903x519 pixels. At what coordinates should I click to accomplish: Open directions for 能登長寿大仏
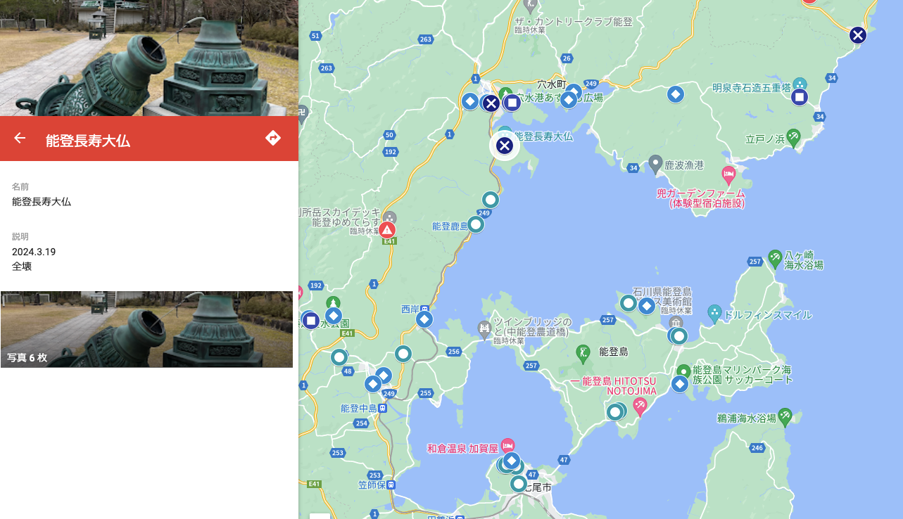[x=273, y=138]
